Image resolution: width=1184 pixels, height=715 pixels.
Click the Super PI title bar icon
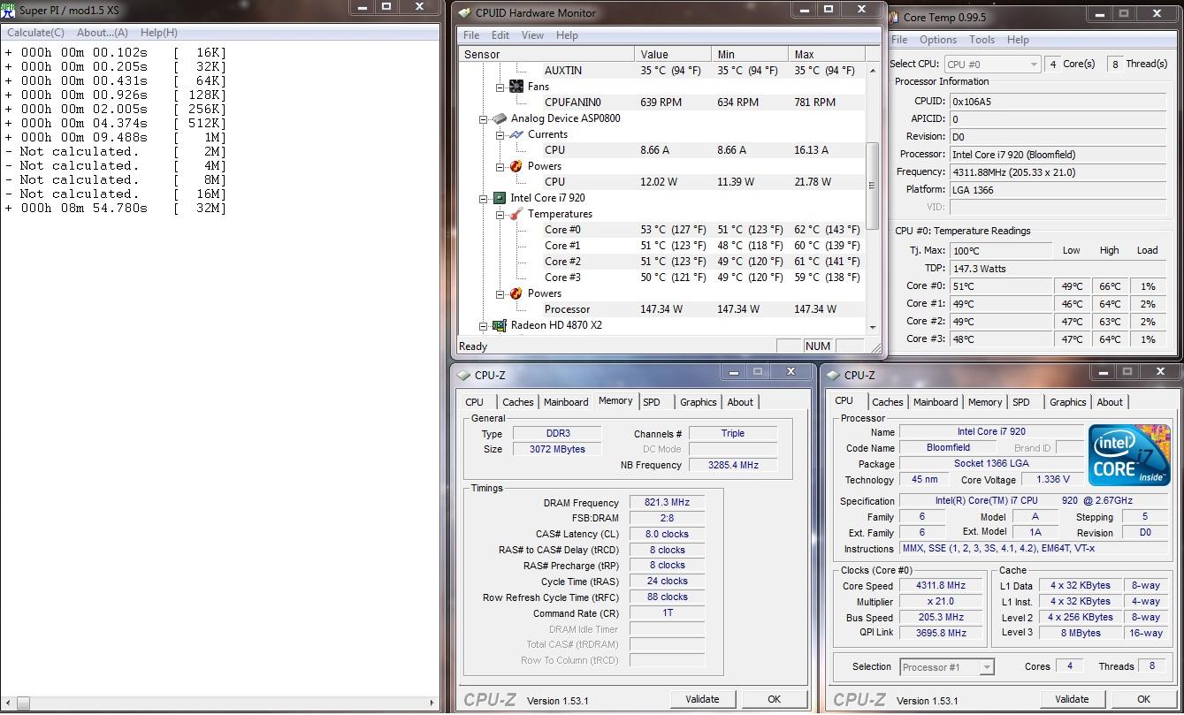tap(8, 12)
